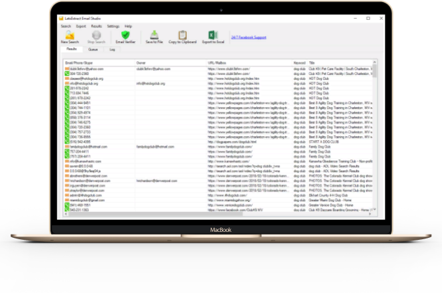Sort by the Keyword column header
This screenshot has width=442, height=293.
pyautogui.click(x=300, y=63)
